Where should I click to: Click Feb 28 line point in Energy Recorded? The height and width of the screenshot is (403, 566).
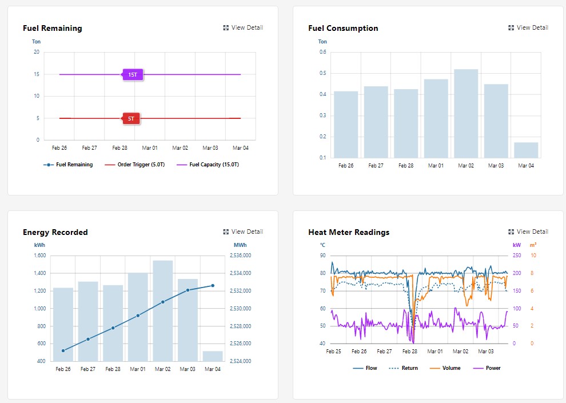click(113, 328)
